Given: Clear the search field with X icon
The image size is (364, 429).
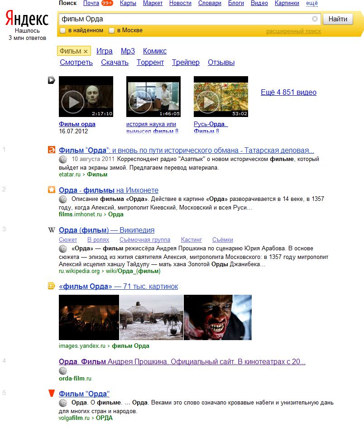Looking at the screenshot, I should click(x=315, y=19).
